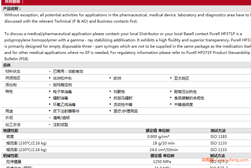Select 电子束消毒 feature

coord(62,92)
